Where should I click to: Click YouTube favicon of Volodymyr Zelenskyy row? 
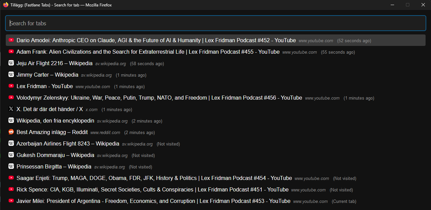coord(11,98)
